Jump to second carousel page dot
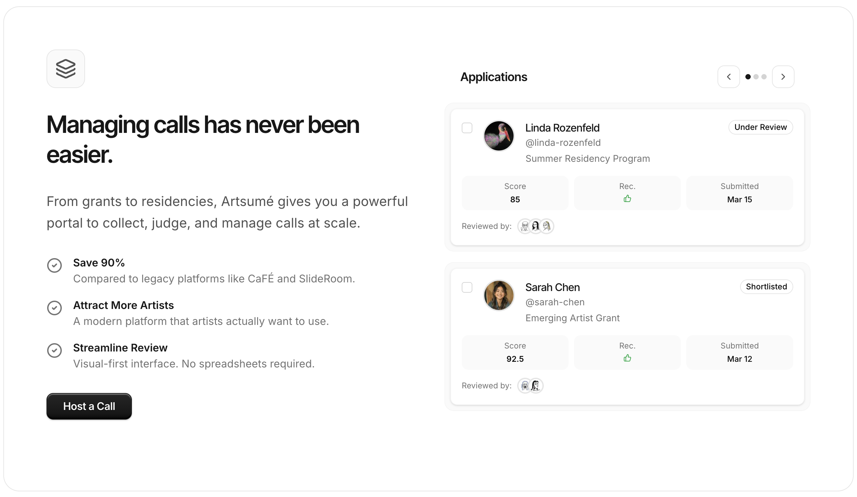Screen dimensions: 857x497 point(756,77)
